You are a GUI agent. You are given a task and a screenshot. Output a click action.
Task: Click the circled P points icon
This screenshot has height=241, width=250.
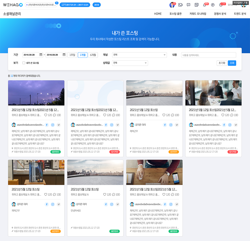pyautogui.click(x=213, y=5)
